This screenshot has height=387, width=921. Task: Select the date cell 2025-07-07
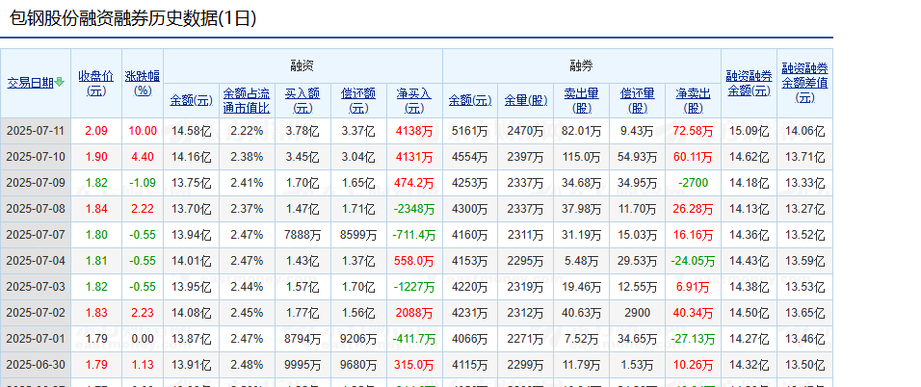(36, 235)
